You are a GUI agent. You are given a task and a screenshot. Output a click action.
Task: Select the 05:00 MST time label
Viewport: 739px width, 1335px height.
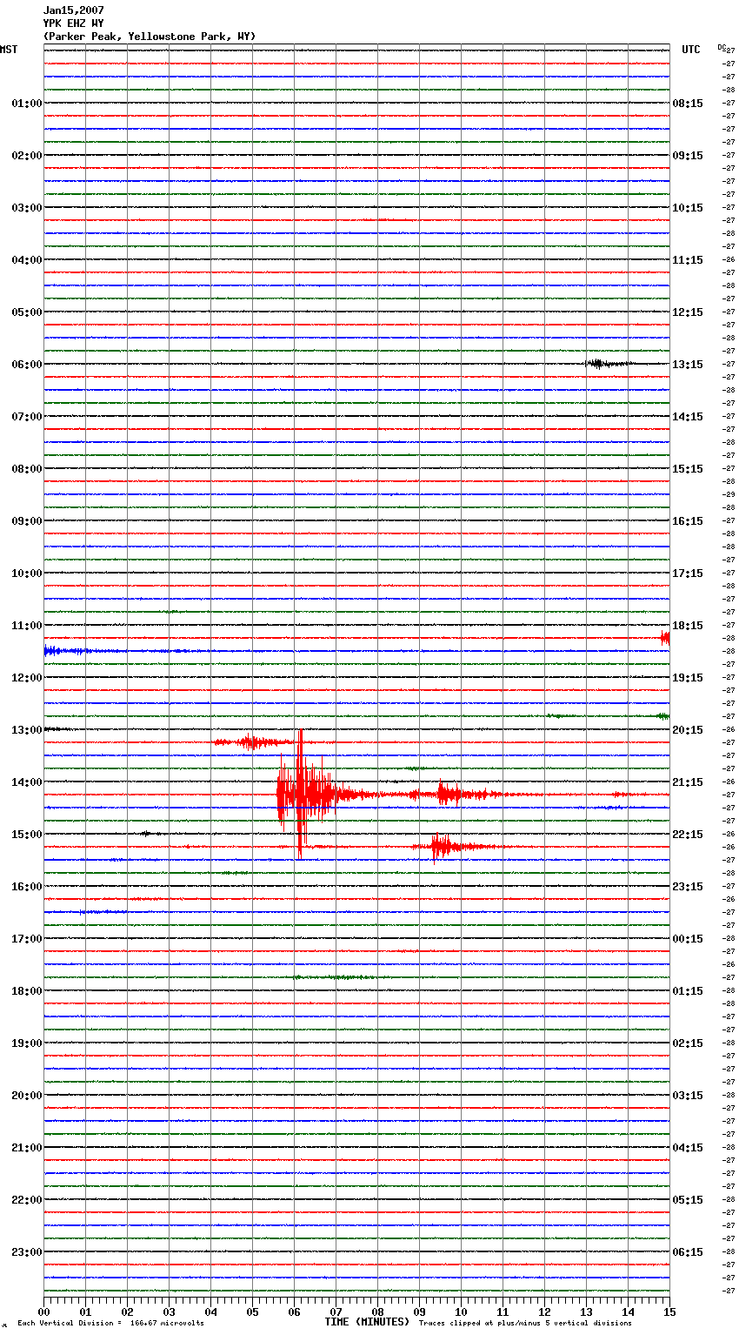coord(27,312)
